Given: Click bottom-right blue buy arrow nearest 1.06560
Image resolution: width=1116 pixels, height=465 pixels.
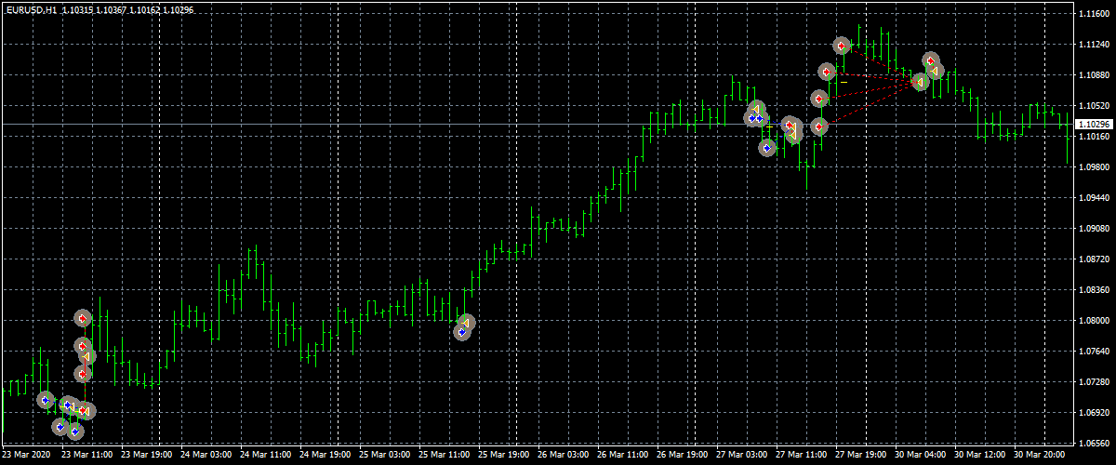Looking at the screenshot, I should [x=76, y=432].
